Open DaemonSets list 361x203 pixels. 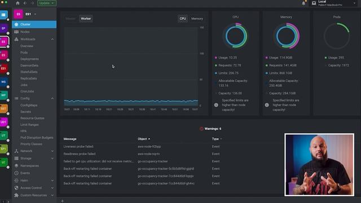click(x=29, y=65)
